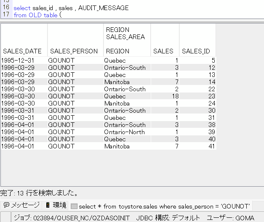Select Ontario-South cell in SALES_ID 12 row
Screen dimensions: 264x222
tap(127, 67)
